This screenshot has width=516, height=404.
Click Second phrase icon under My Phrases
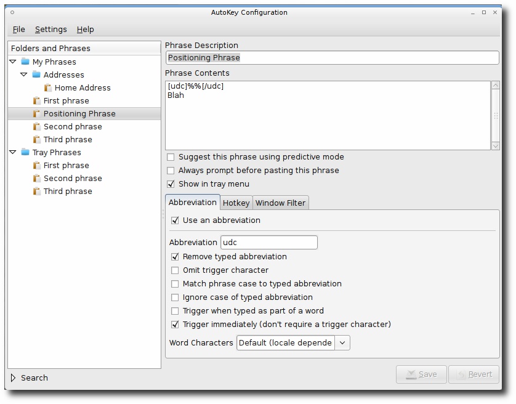point(36,126)
